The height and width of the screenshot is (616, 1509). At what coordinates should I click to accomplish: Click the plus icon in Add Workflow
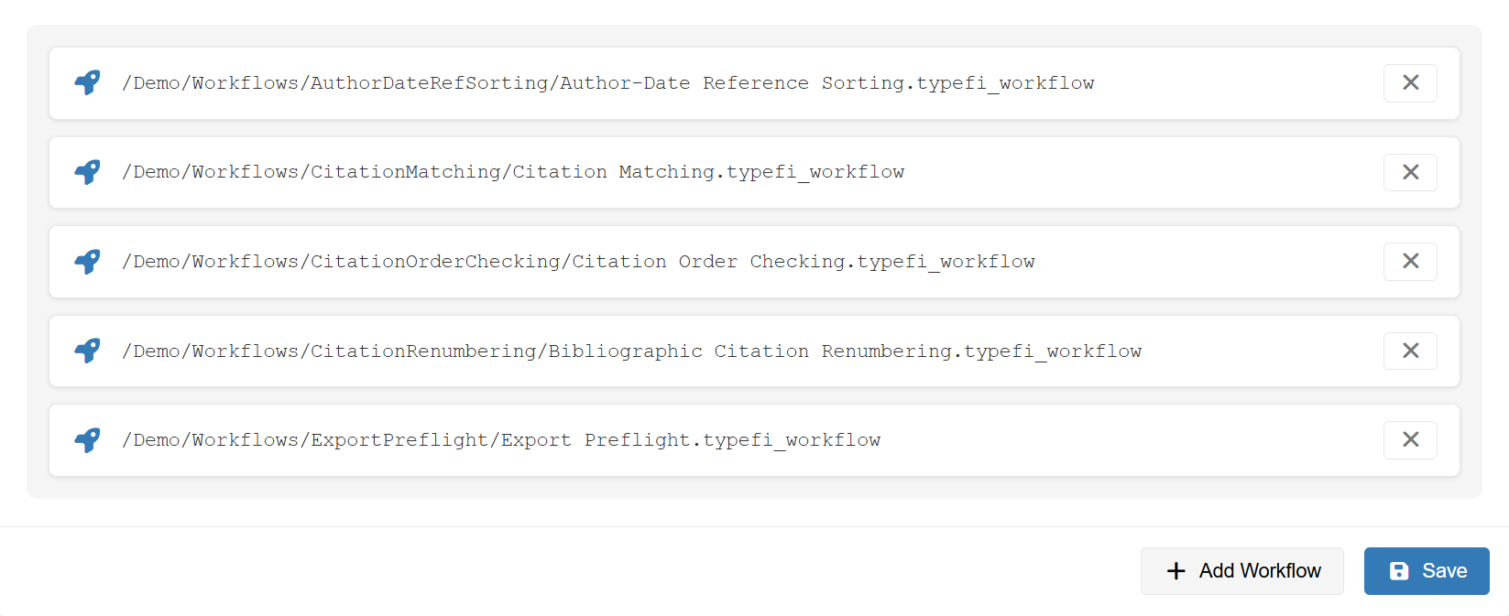1175,570
